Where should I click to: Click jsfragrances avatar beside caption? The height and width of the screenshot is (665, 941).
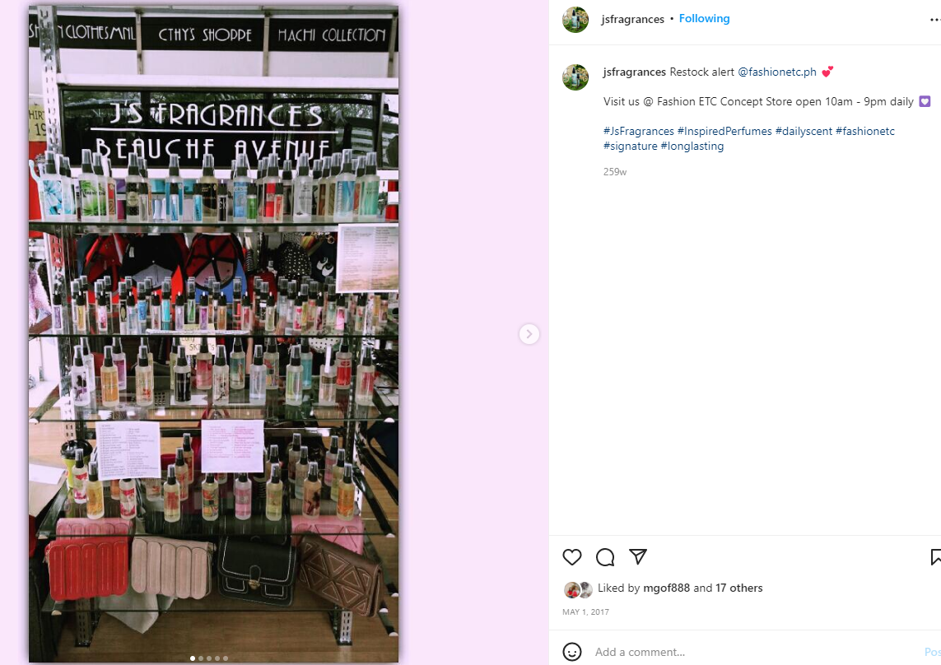tap(575, 77)
